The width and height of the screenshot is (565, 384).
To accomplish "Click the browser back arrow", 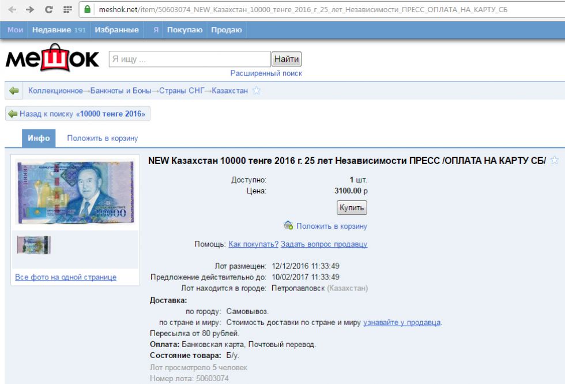I will coord(12,9).
